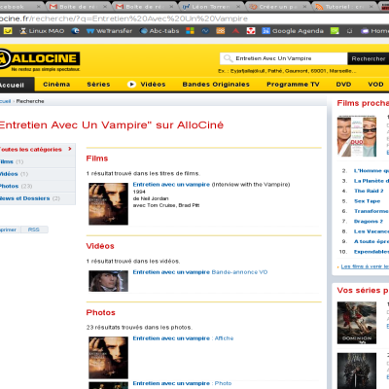Click the red triangle bookmark icon
Image resolution: width=389 pixels, height=389 pixels.
(x=235, y=31)
